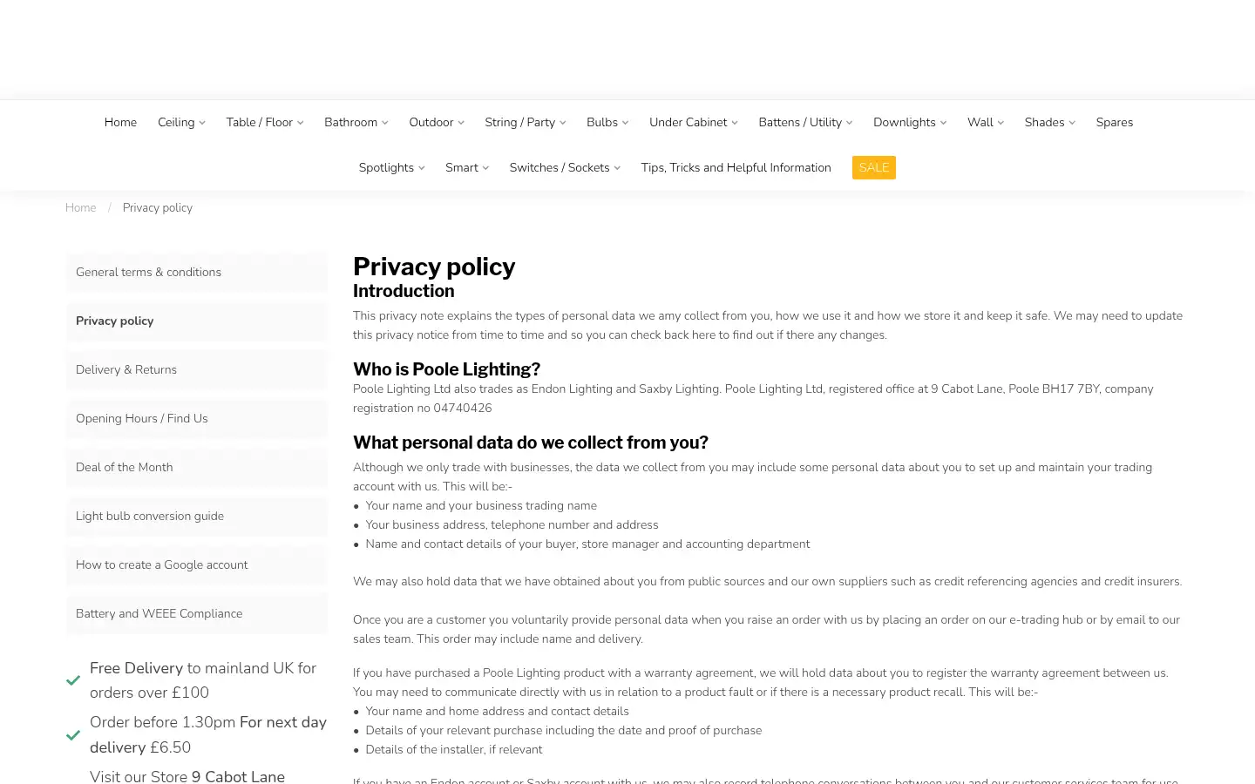Open the Wall category menu
Screen dimensions: 1255x784
pyautogui.click(x=985, y=122)
